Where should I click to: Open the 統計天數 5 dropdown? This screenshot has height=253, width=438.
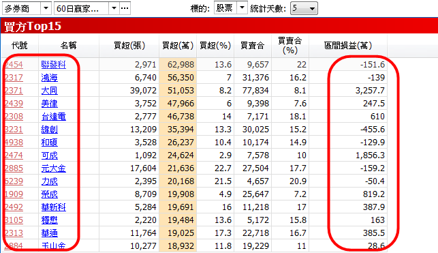click(304, 8)
